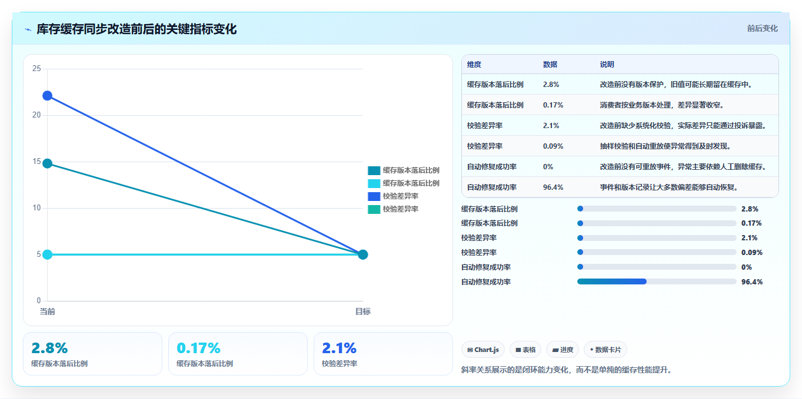Image resolution: width=802 pixels, height=399 pixels.
Task: Click the text 改造前没有可重放事件，异常主要依赖人工删除缓存。
Action: pyautogui.click(x=683, y=167)
